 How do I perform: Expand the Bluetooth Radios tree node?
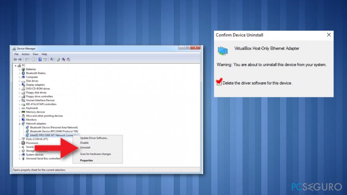click(20, 73)
